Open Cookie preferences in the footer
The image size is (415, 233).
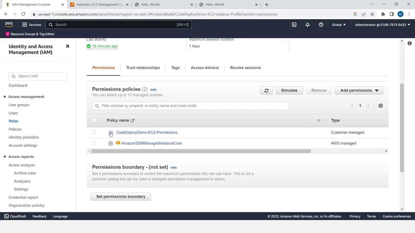point(397,216)
